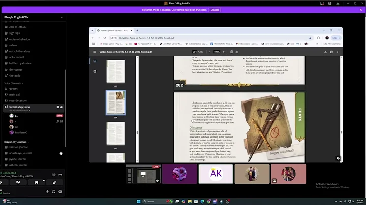366x205 pixels.
Task: Click the PDF page number field showing 284
Action: [x=195, y=52]
